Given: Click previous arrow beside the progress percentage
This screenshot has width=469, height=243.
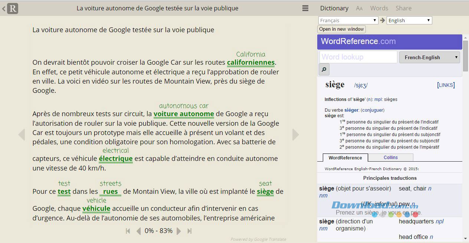Looking at the screenshot, I should tap(139, 231).
